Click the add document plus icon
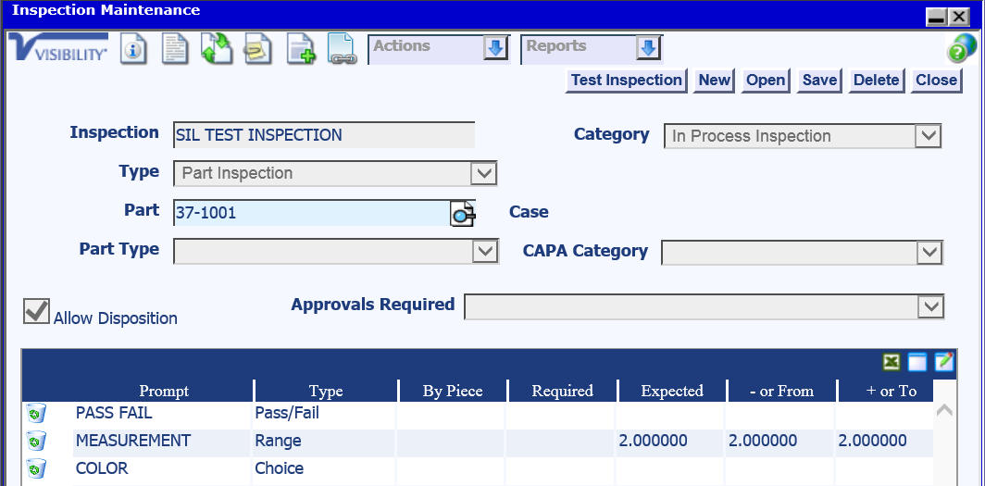Viewport: 985px width, 486px height. pos(301,49)
